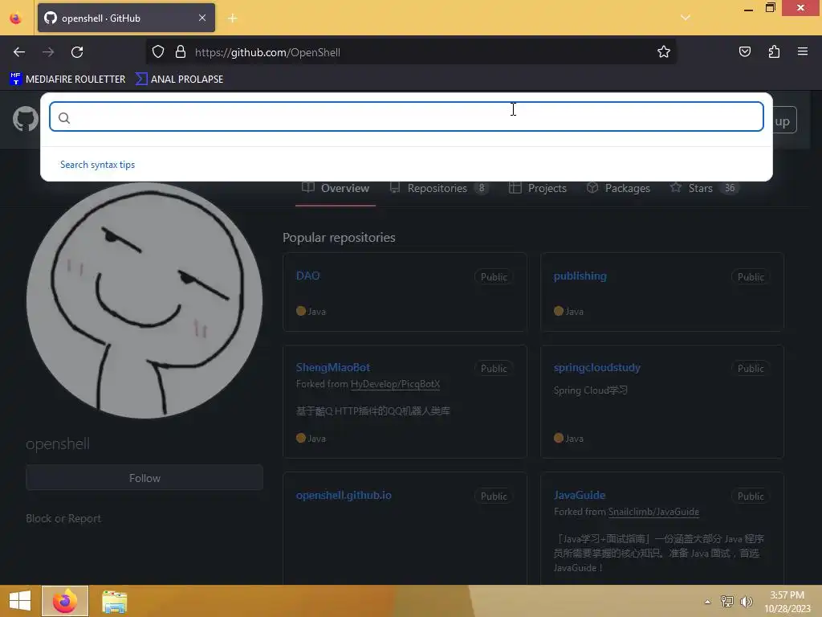Show hidden system tray icons arrow
Screen dimensions: 822x617
point(707,602)
